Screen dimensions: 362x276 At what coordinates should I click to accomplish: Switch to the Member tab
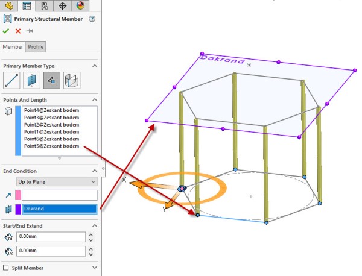(13, 47)
